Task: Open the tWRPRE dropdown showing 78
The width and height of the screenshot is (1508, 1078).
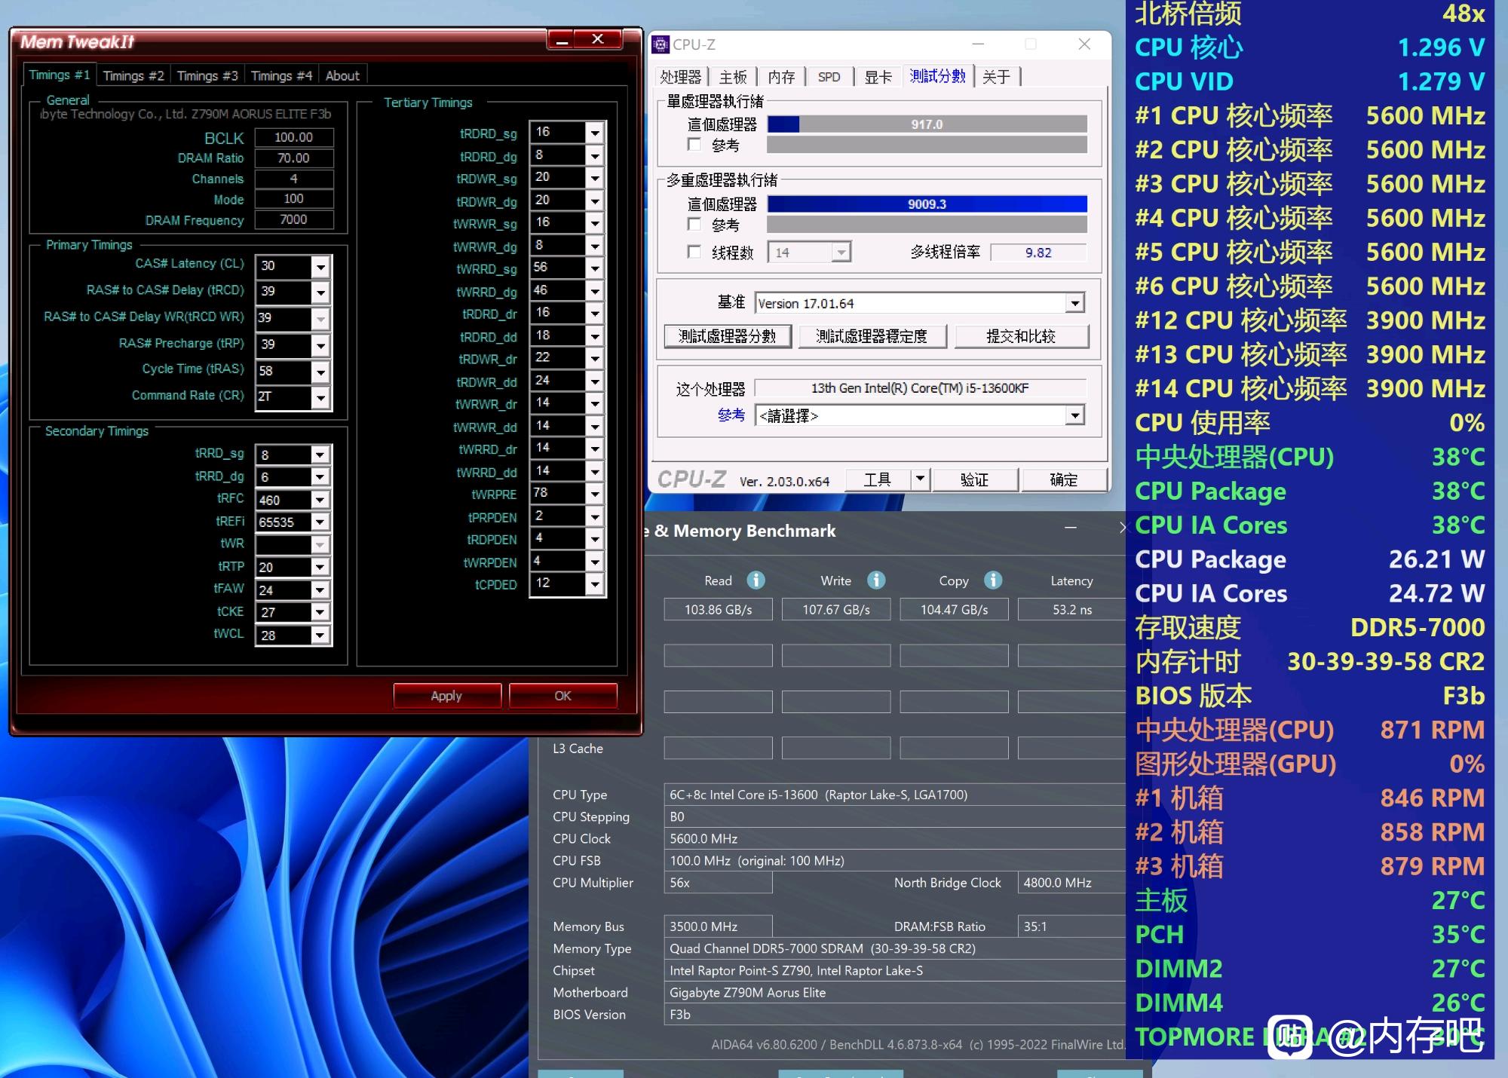Action: click(x=595, y=494)
